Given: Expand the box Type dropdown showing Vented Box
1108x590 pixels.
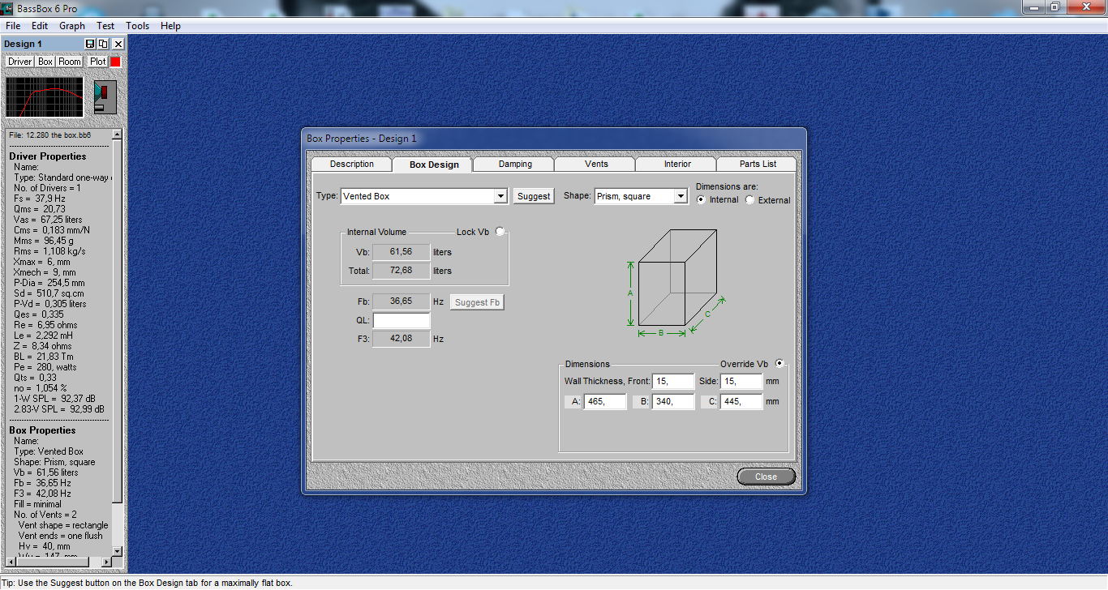Looking at the screenshot, I should click(x=500, y=196).
